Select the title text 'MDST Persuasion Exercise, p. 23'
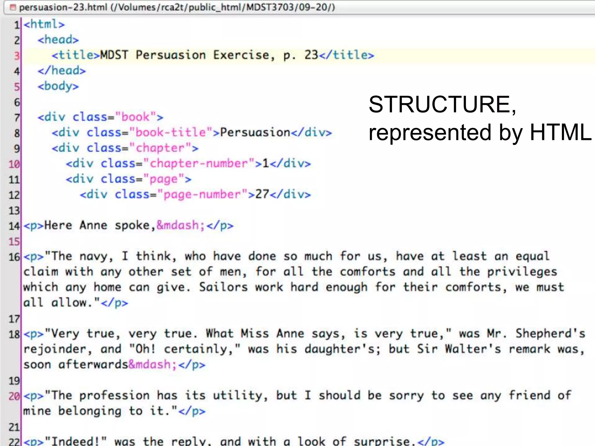Screen dimensions: 595x446 (209, 55)
